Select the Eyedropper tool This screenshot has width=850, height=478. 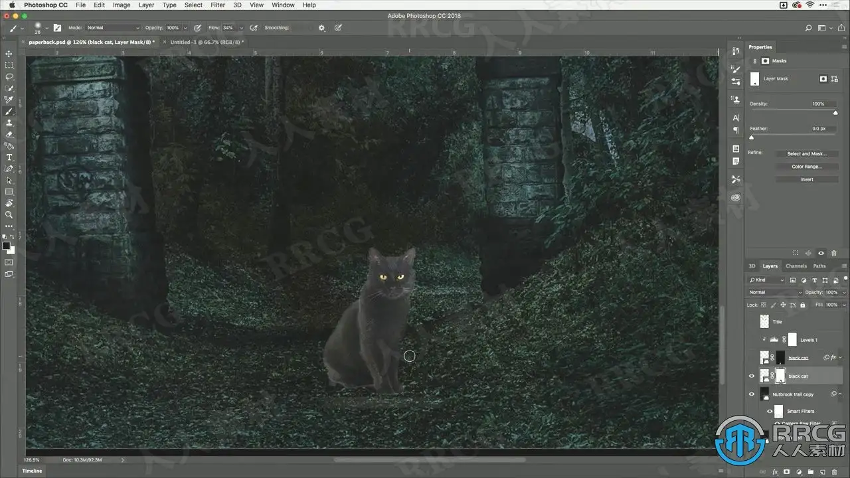click(9, 100)
